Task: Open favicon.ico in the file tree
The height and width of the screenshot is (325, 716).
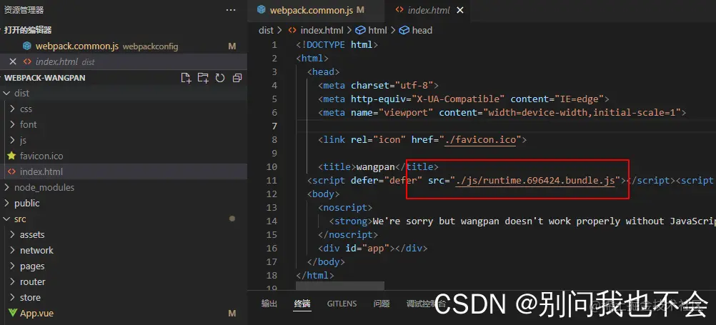Action: click(x=124, y=156)
